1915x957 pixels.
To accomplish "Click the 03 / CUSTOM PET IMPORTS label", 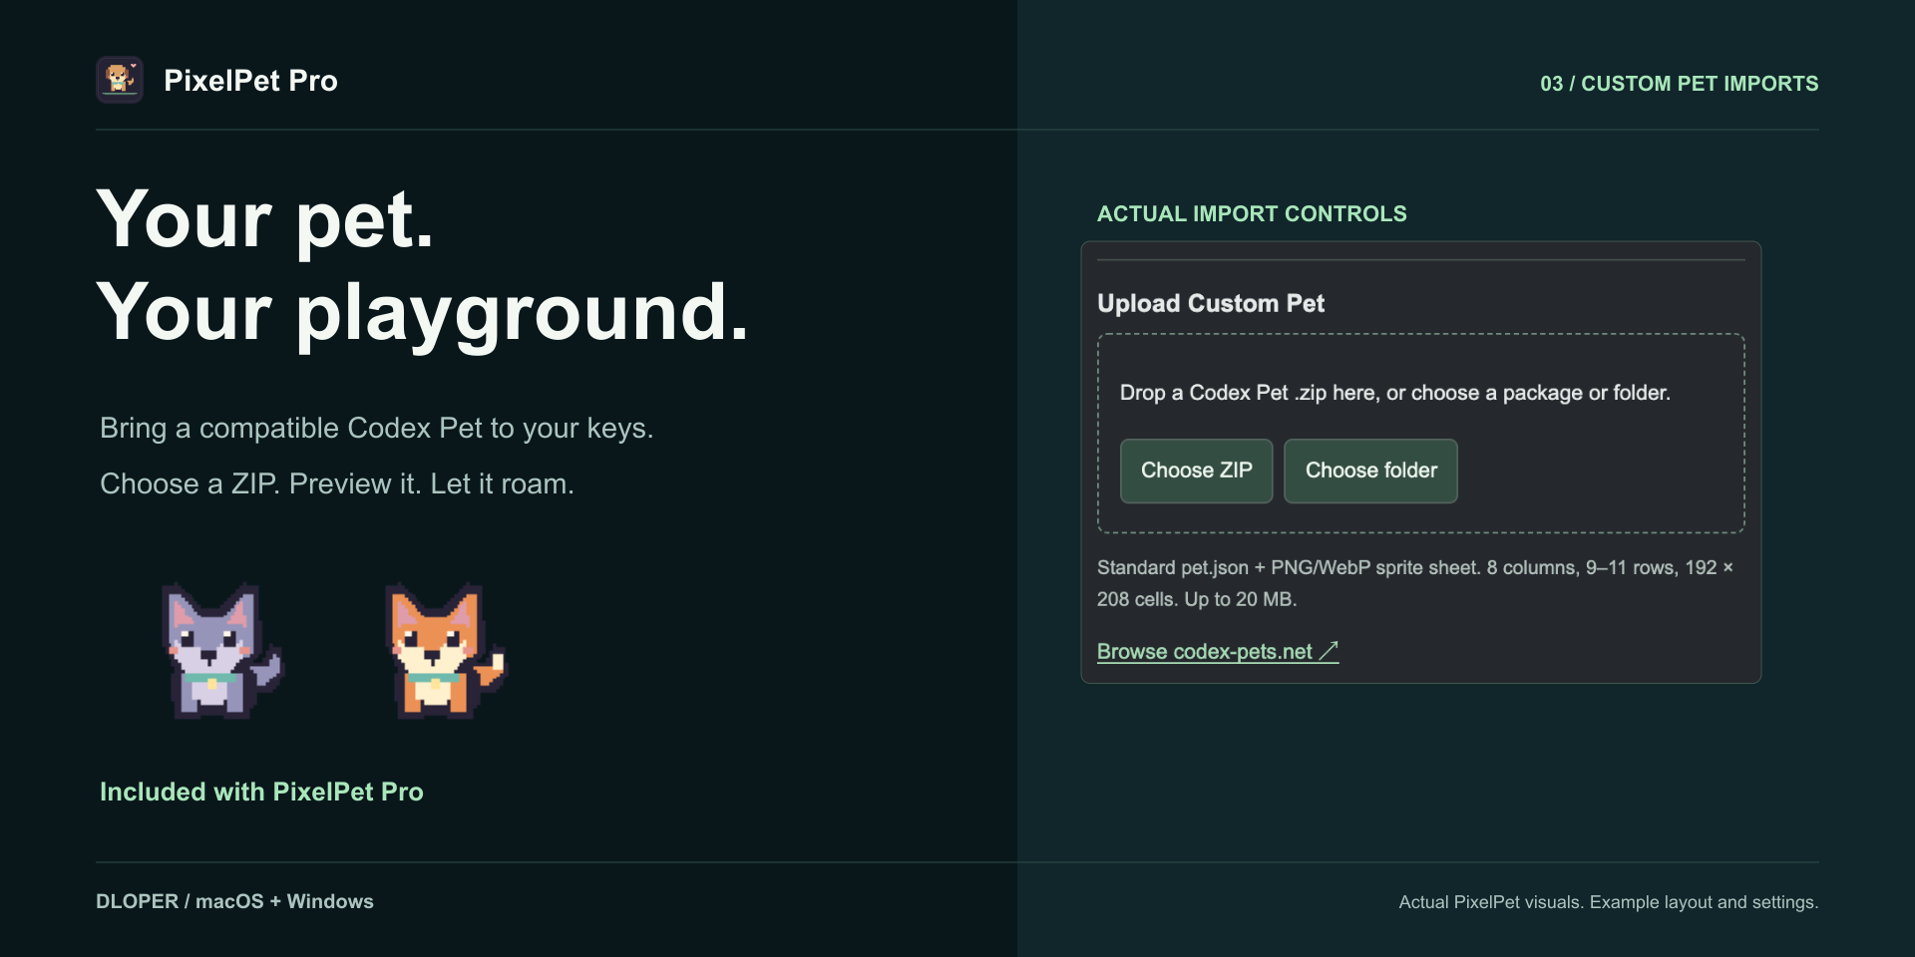I will pos(1680,84).
